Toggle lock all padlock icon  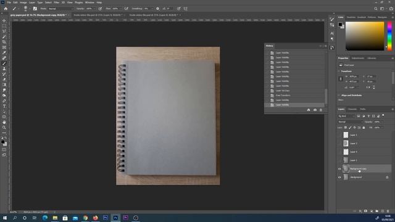[x=364, y=128]
